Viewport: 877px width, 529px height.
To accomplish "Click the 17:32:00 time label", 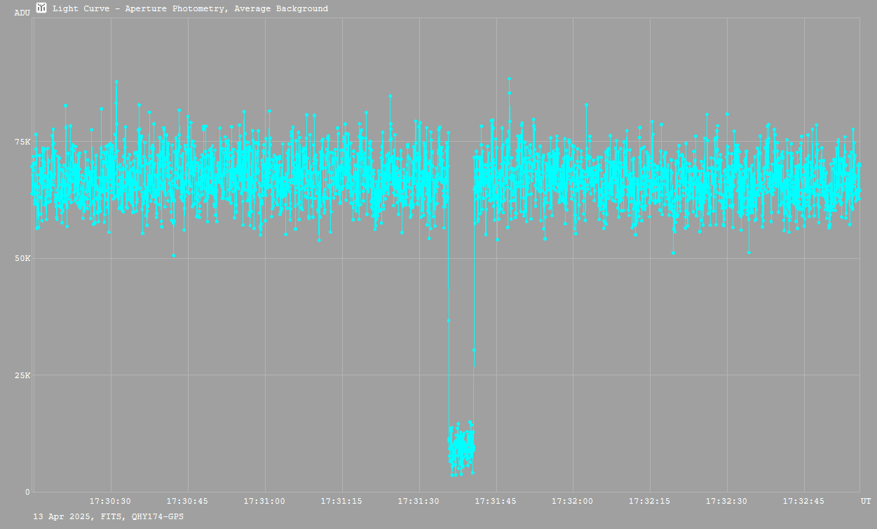I will tap(573, 501).
